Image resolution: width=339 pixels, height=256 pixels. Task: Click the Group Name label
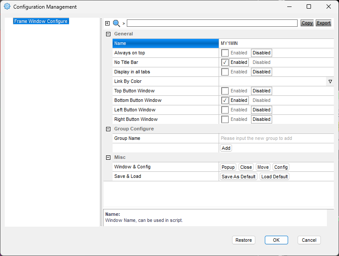click(x=127, y=138)
